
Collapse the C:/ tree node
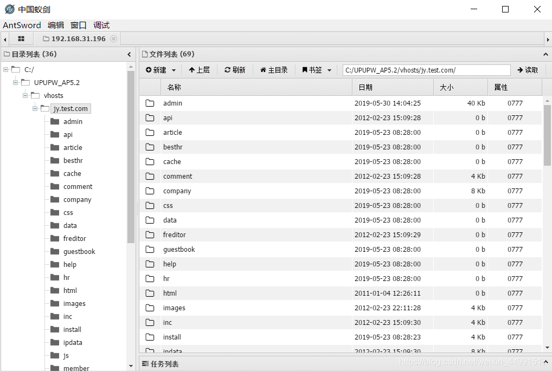pyautogui.click(x=5, y=70)
